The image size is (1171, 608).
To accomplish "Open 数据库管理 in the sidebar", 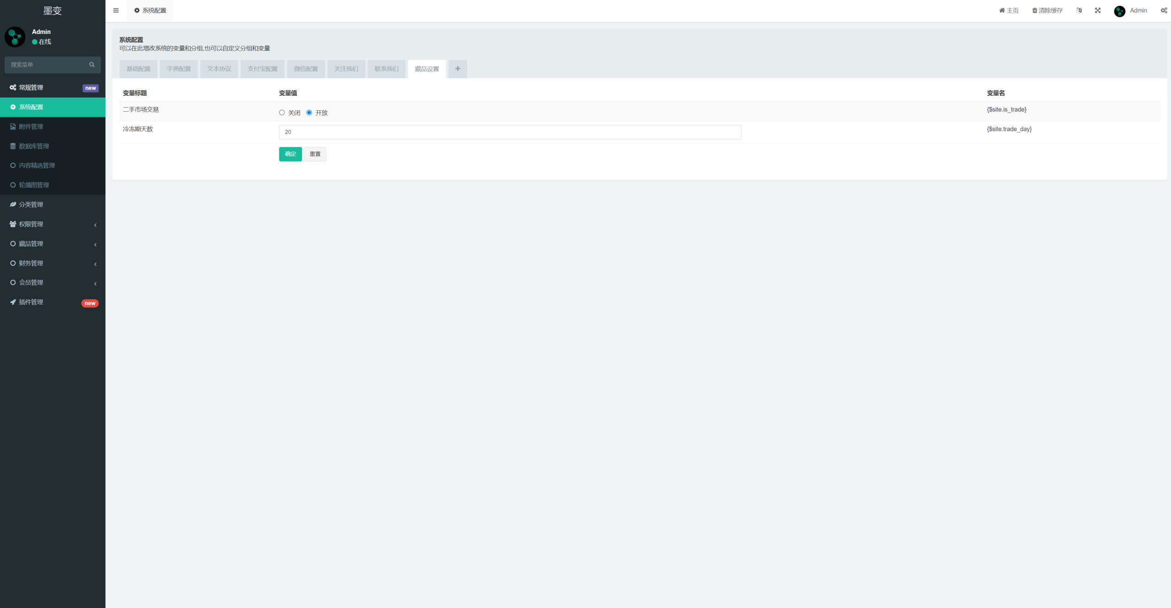I will point(53,146).
